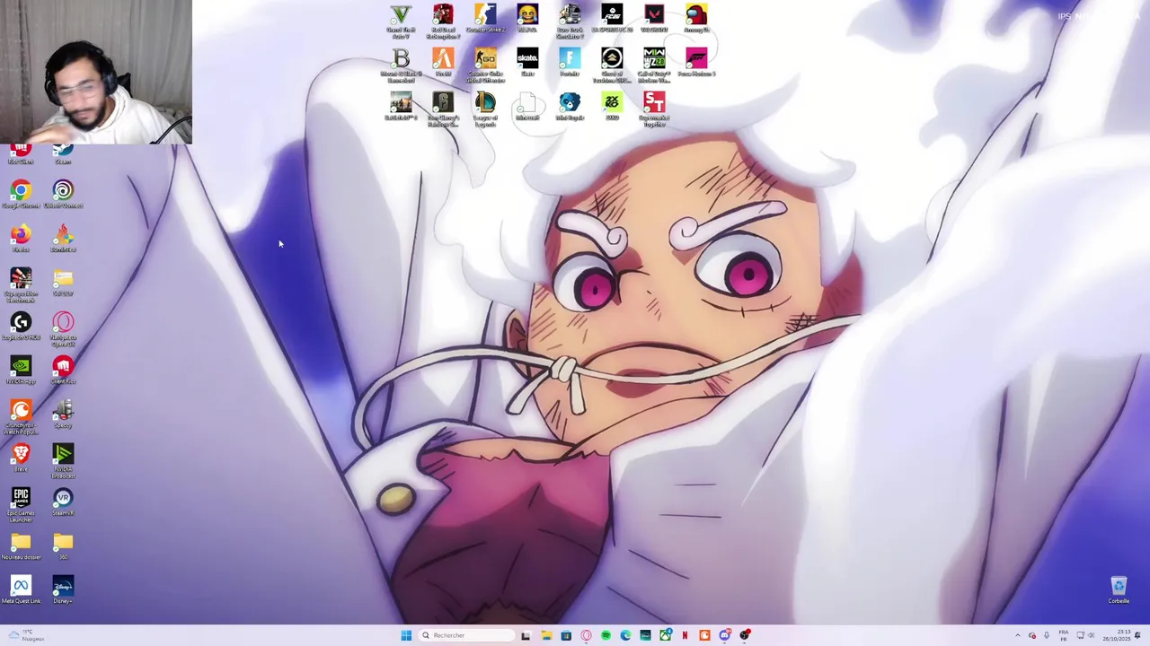The width and height of the screenshot is (1150, 646).
Task: Select Counter-Strike Global Offensive icon
Action: (485, 65)
